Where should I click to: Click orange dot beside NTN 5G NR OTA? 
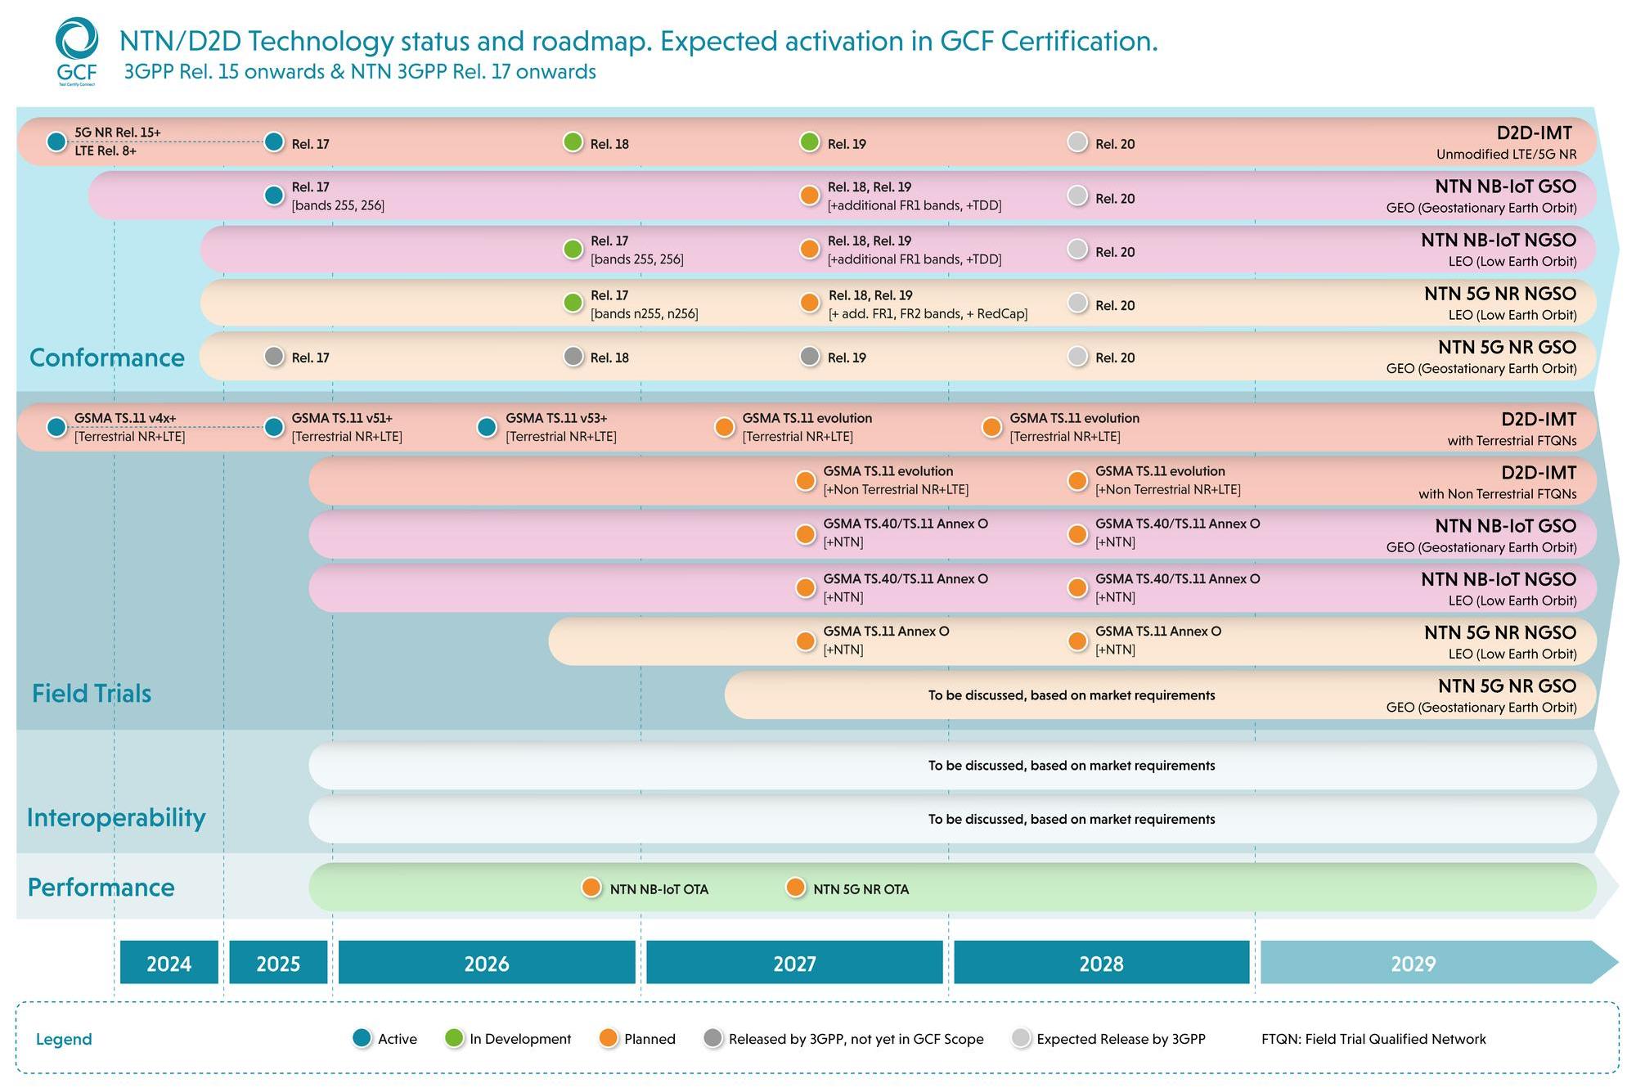(795, 888)
